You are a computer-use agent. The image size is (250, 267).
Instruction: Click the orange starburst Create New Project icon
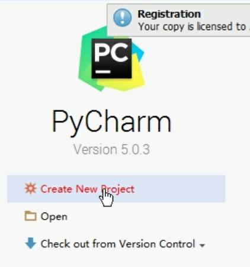click(x=30, y=188)
